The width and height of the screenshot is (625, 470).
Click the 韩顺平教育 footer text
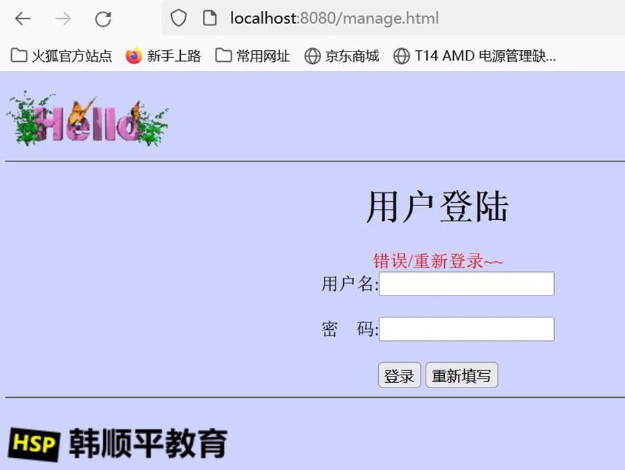pyautogui.click(x=147, y=444)
